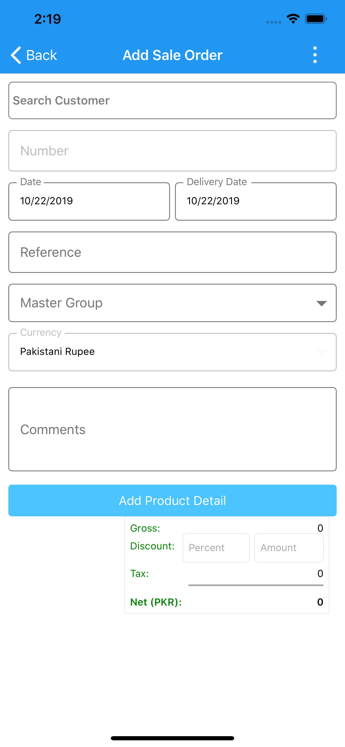Tap the Comments text area
The image size is (345, 747).
(172, 429)
